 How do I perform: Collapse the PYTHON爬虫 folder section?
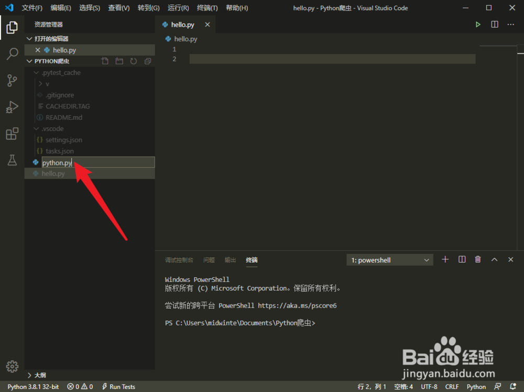point(29,61)
